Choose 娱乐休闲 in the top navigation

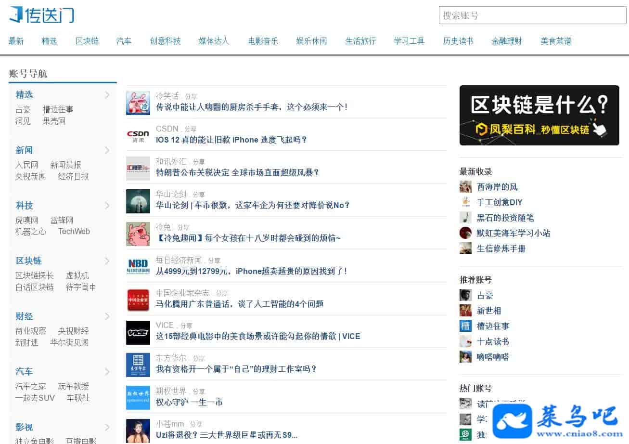pos(312,41)
